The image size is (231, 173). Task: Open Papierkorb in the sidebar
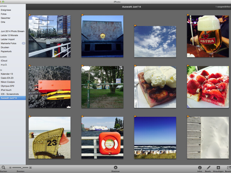[6, 51]
